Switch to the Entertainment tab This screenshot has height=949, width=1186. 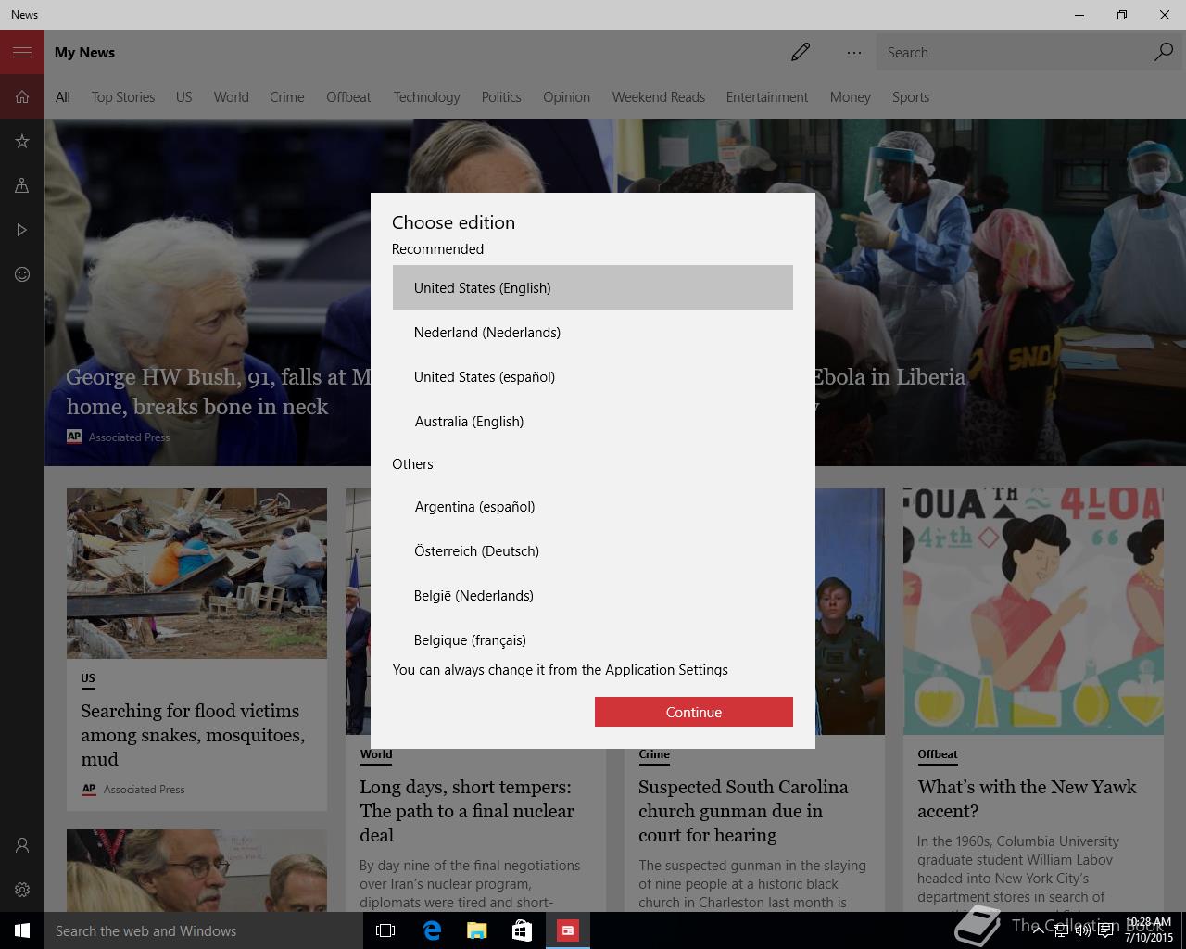(767, 96)
